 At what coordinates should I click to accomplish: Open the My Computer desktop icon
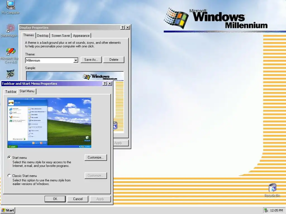[11, 8]
